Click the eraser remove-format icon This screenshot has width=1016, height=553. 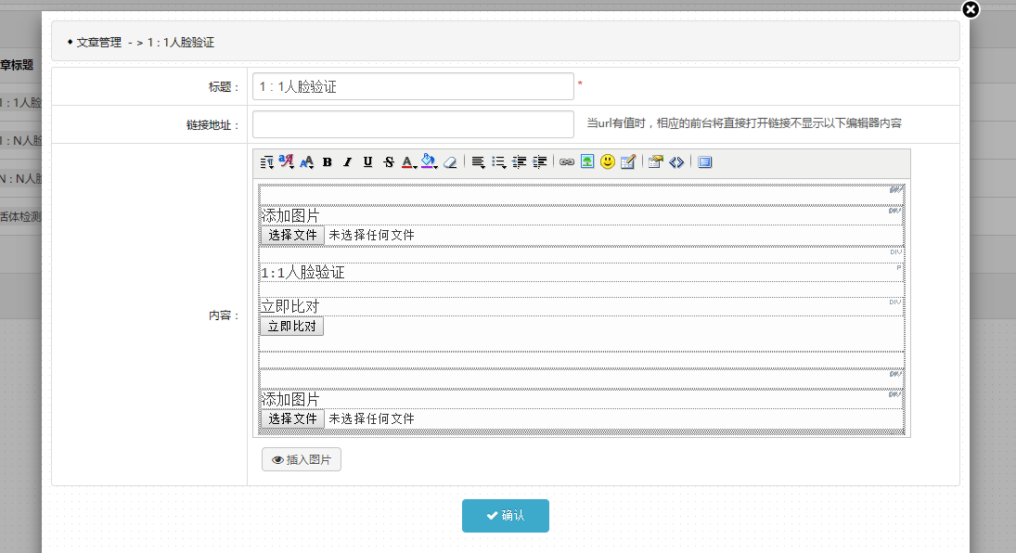(x=450, y=162)
